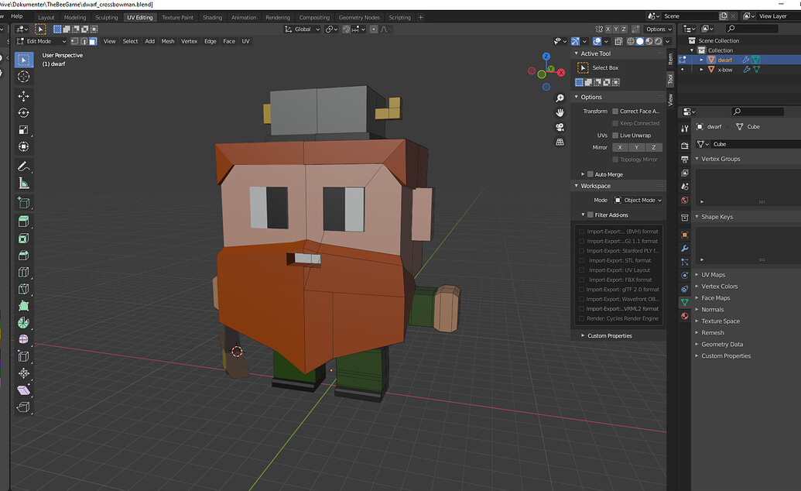The image size is (801, 491).
Task: Switch to the Modeling workspace tab
Action: (x=75, y=17)
